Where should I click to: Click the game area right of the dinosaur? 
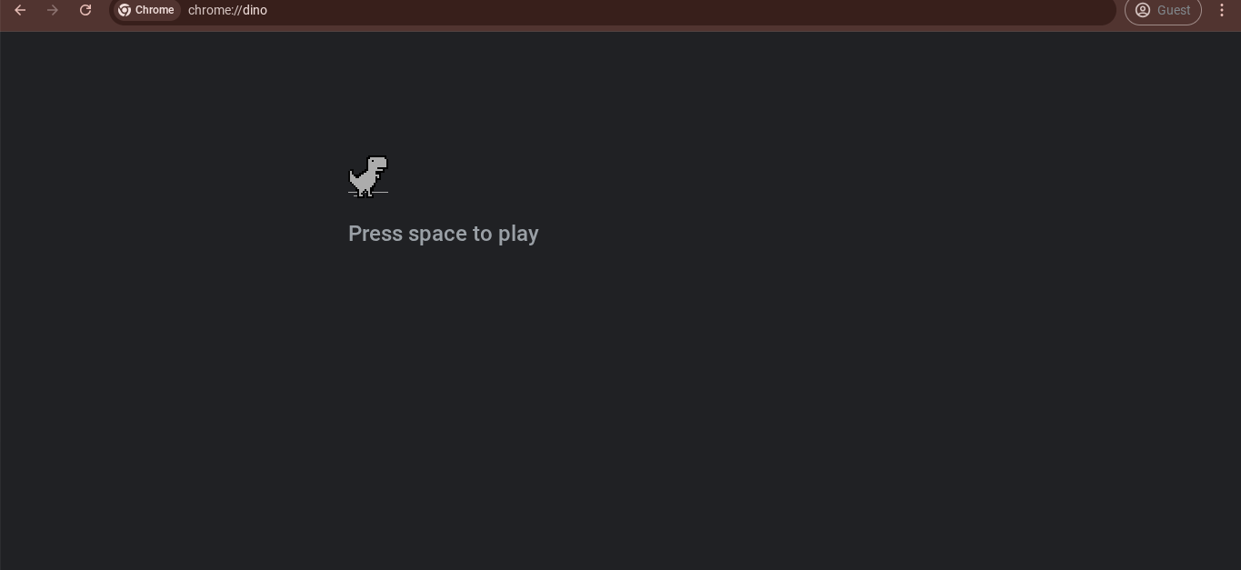click(636, 176)
